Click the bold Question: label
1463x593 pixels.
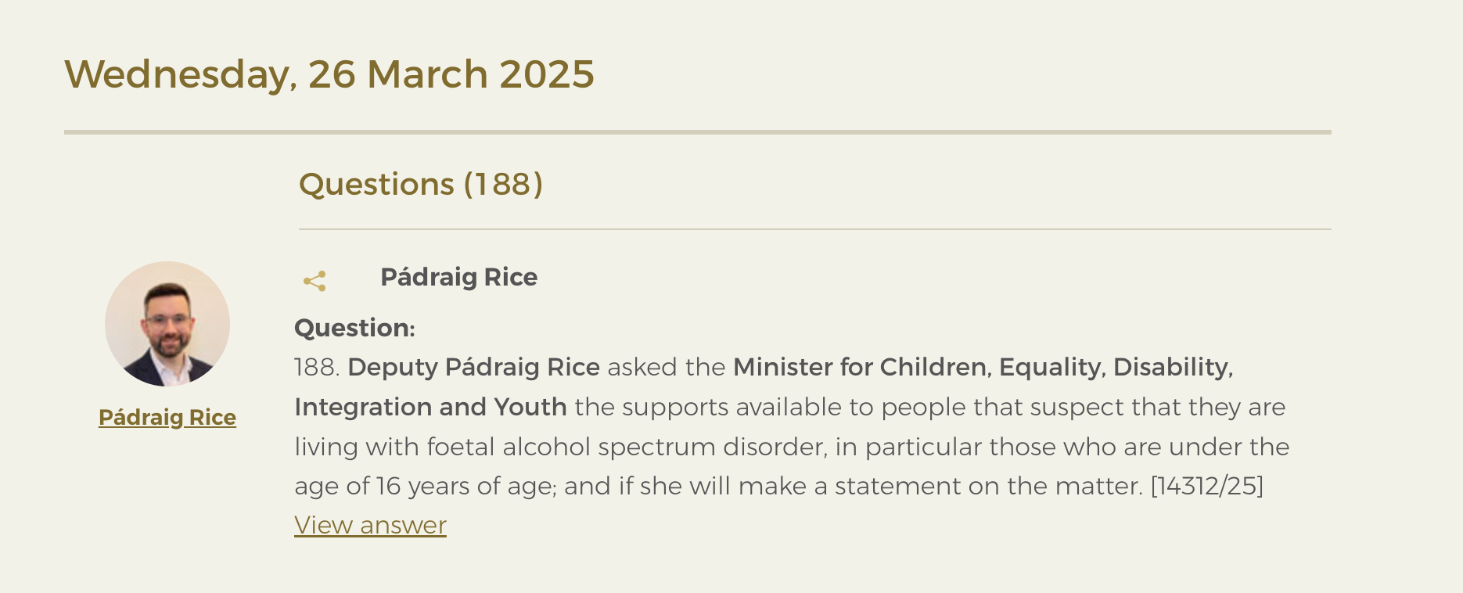354,328
